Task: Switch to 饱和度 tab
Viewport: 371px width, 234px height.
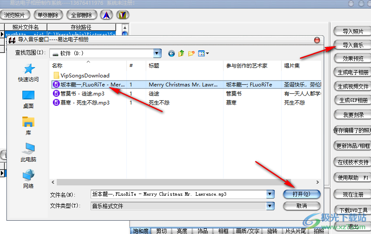Action: (141, 231)
